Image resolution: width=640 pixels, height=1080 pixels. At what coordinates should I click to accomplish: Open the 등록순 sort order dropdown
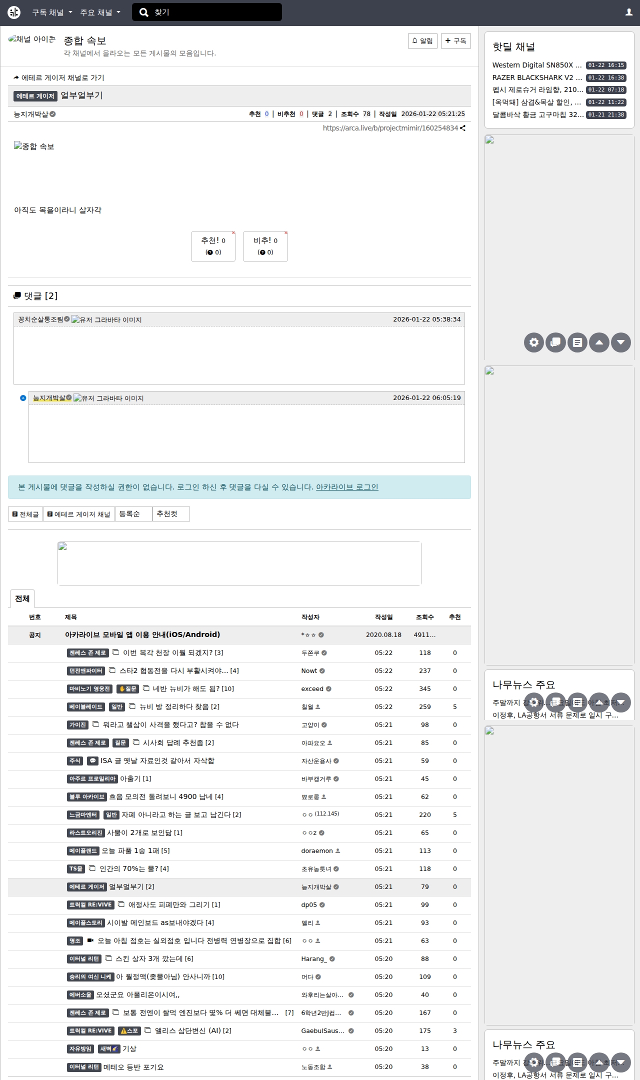(133, 514)
